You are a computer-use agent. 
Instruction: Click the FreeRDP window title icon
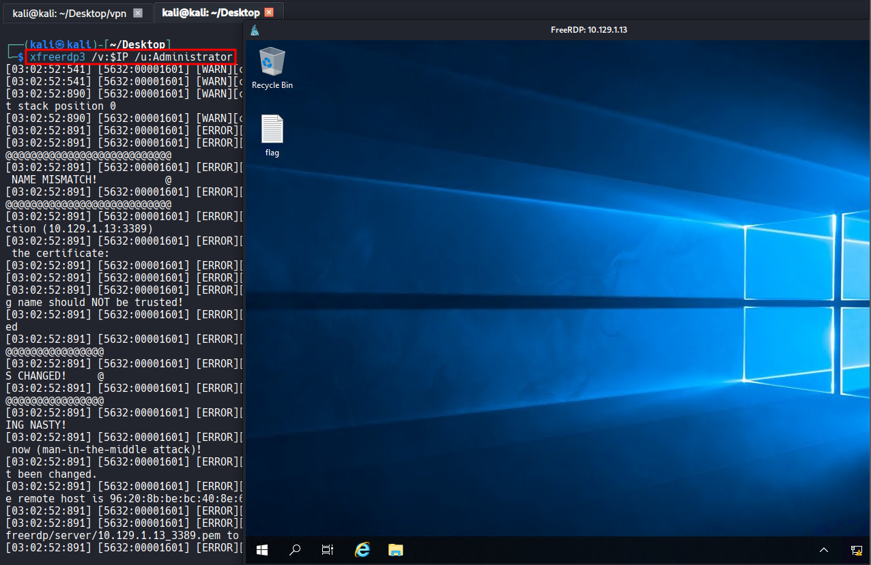tap(255, 30)
